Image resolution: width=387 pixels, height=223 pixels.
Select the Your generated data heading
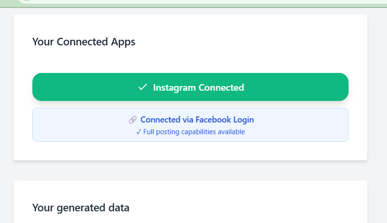click(81, 208)
